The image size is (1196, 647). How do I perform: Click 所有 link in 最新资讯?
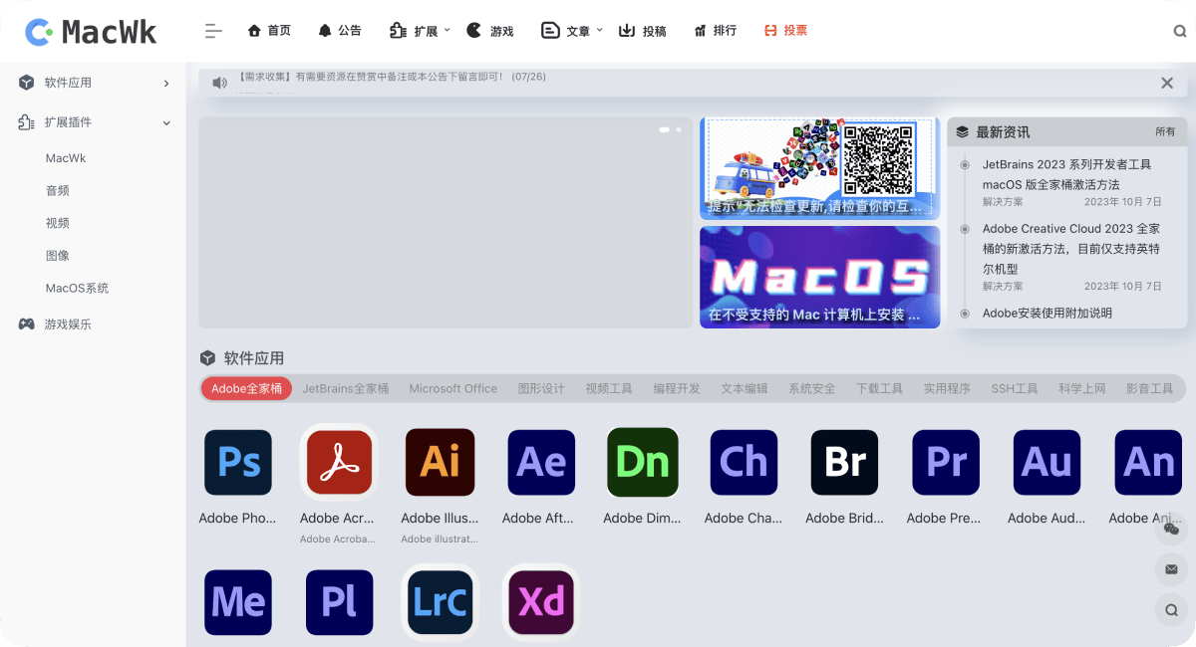pos(1165,132)
